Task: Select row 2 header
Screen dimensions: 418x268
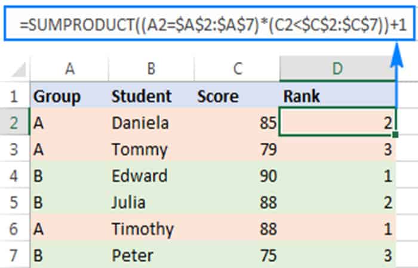Action: point(15,122)
